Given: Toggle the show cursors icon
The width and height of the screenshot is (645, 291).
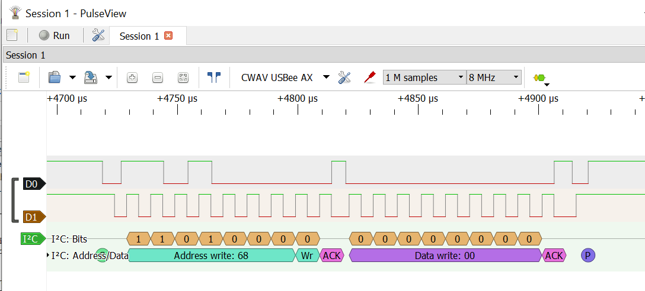Looking at the screenshot, I should click(214, 77).
